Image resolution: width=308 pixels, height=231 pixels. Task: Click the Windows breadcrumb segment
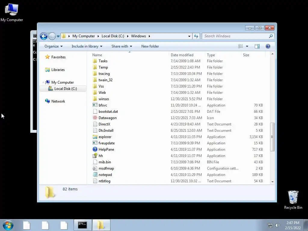tap(138, 36)
